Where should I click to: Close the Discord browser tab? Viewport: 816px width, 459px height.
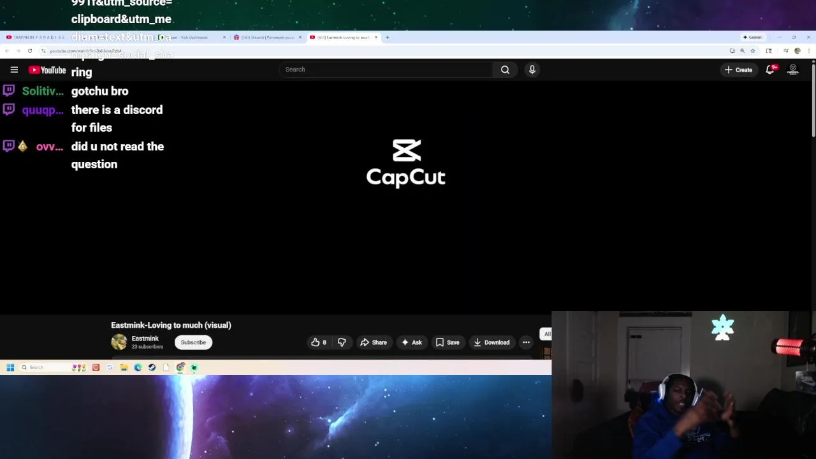point(300,37)
